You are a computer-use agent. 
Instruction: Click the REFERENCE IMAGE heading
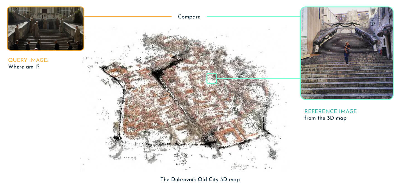point(330,111)
